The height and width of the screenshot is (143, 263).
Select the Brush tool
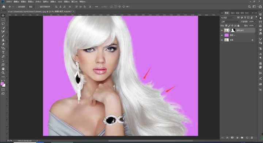(x=3, y=36)
